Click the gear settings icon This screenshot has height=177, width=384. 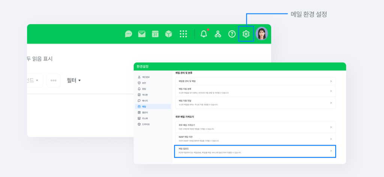pyautogui.click(x=246, y=34)
